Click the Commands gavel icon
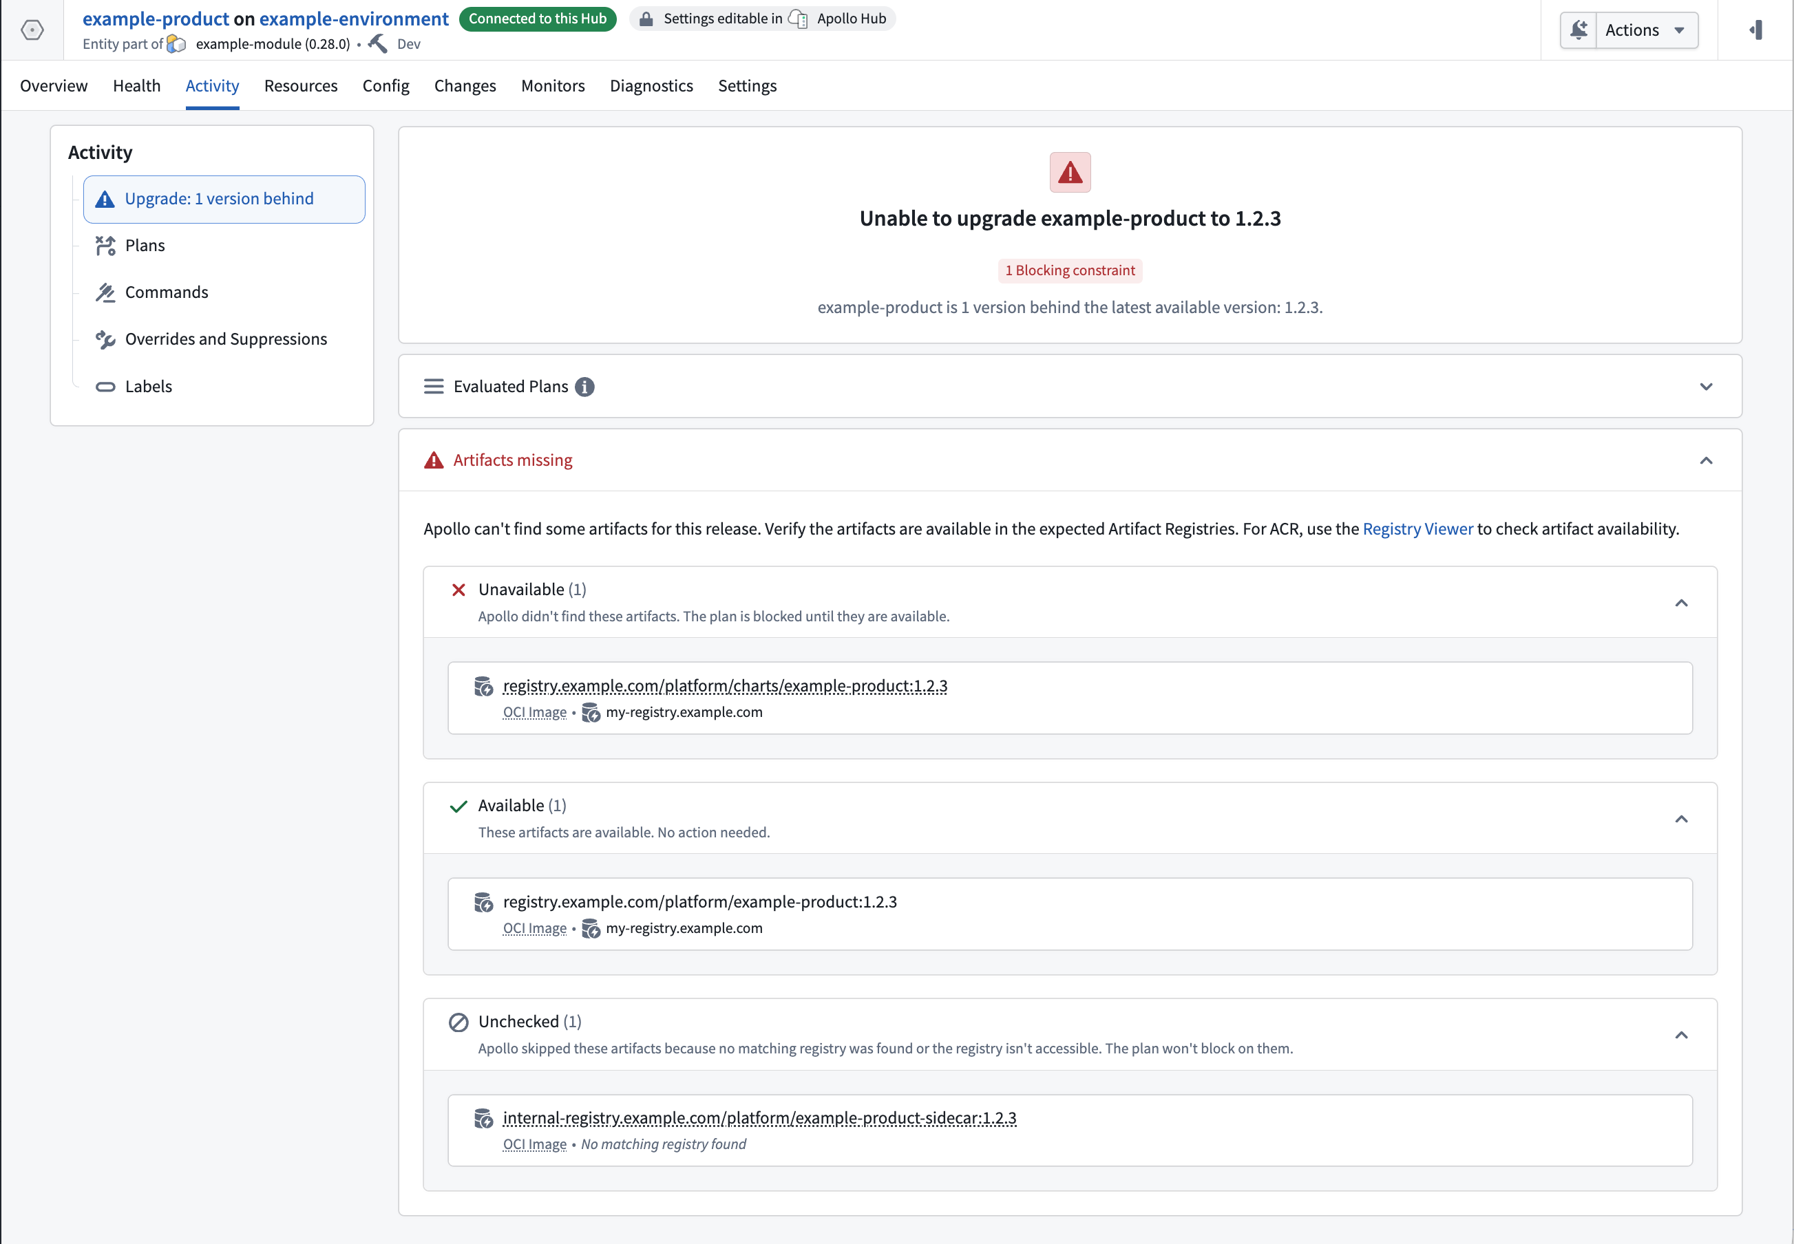Image resolution: width=1794 pixels, height=1244 pixels. tap(105, 292)
